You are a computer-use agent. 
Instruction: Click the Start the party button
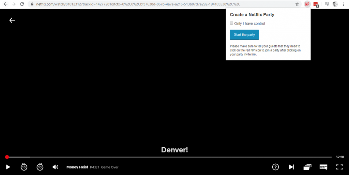244,35
